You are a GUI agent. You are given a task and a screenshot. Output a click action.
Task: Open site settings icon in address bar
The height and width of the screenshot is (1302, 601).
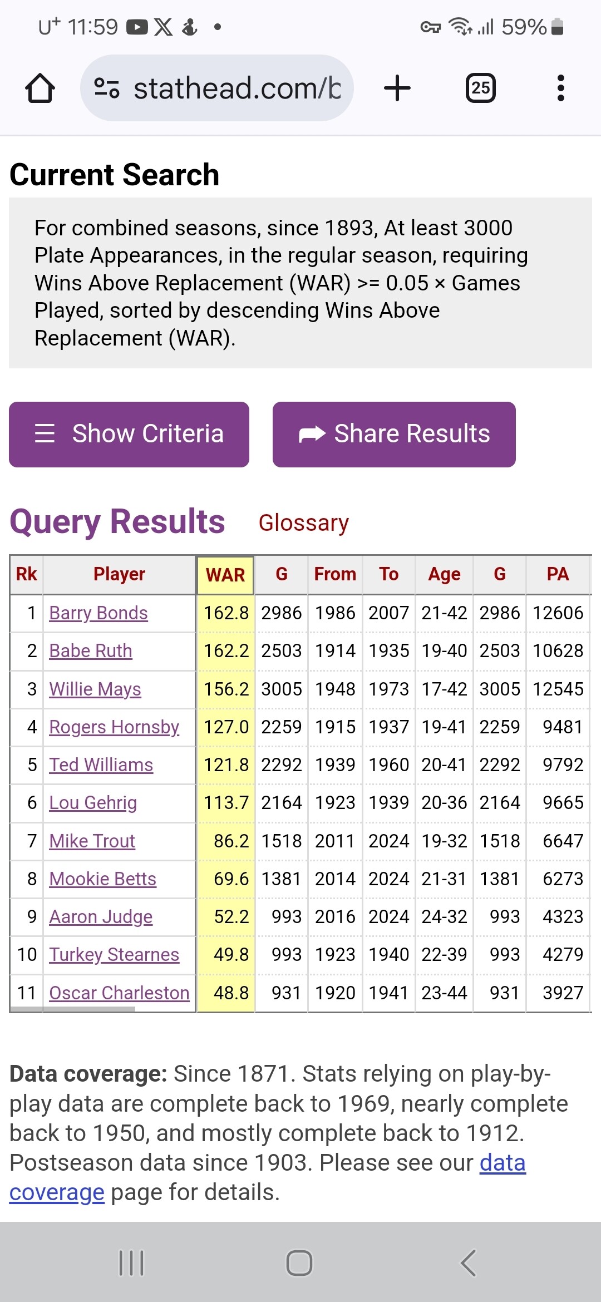click(107, 88)
